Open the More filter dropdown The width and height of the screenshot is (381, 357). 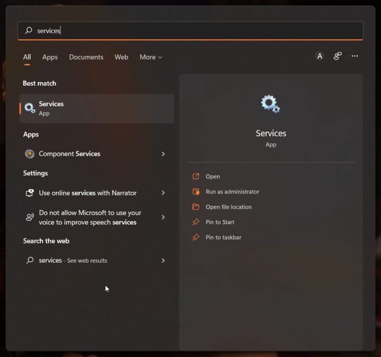click(151, 57)
